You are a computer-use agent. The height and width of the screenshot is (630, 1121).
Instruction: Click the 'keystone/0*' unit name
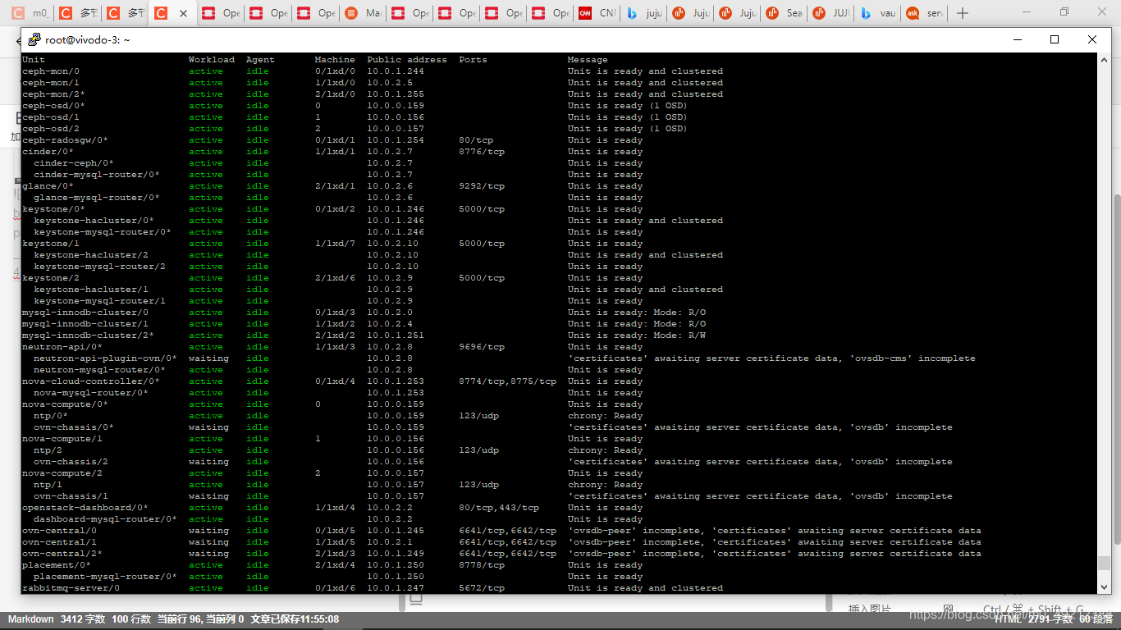53,209
